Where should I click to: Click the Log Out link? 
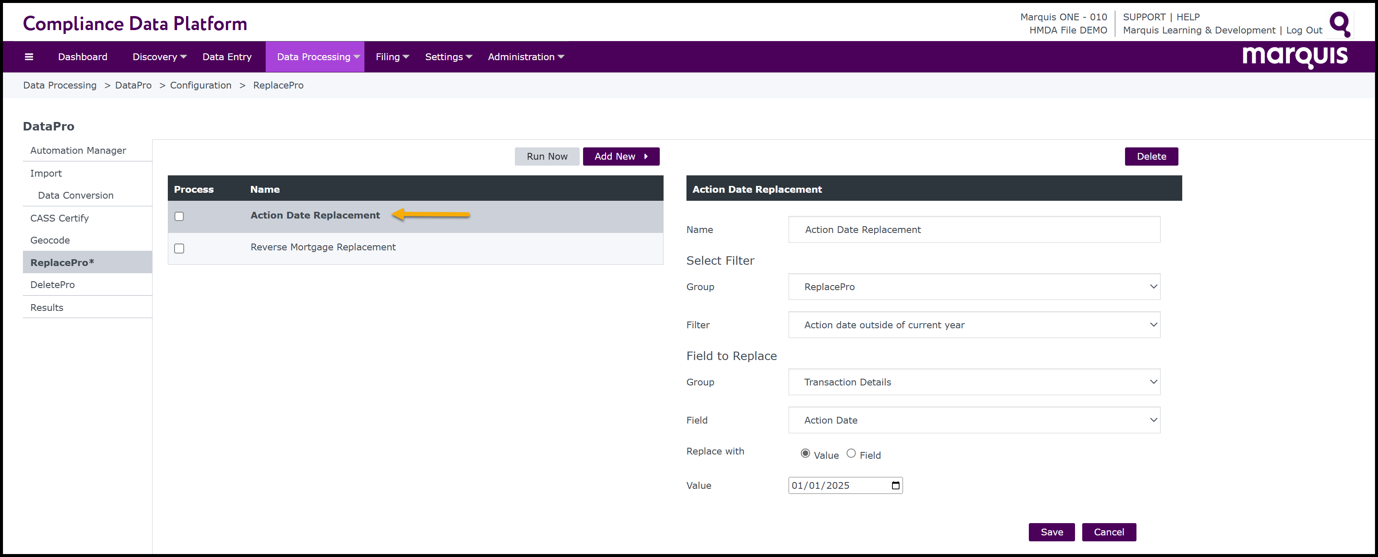click(1304, 30)
